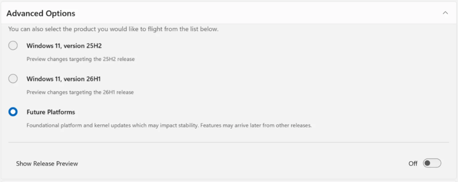Click the "Windows 11, version 25H2" label

click(64, 46)
